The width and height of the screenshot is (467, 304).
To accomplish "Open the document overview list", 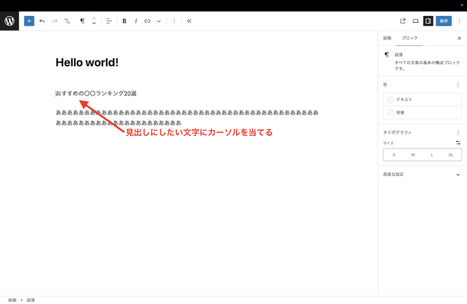I will tap(67, 21).
